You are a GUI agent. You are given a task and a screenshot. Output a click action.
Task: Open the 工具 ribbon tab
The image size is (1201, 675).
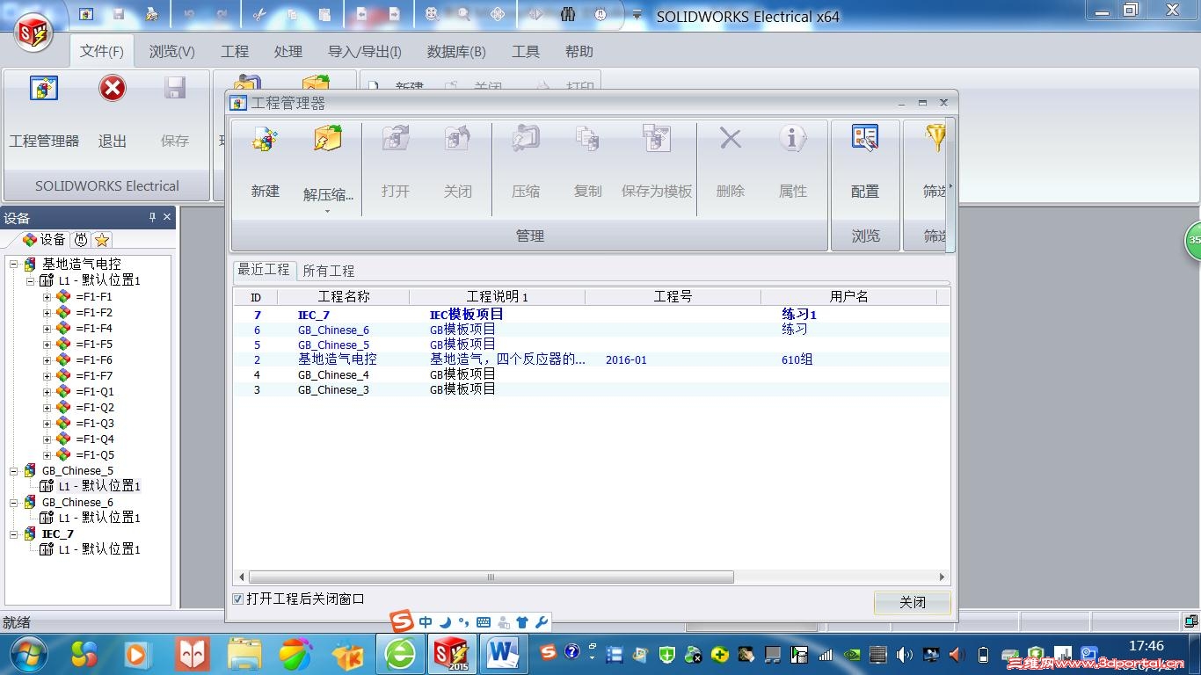click(526, 52)
